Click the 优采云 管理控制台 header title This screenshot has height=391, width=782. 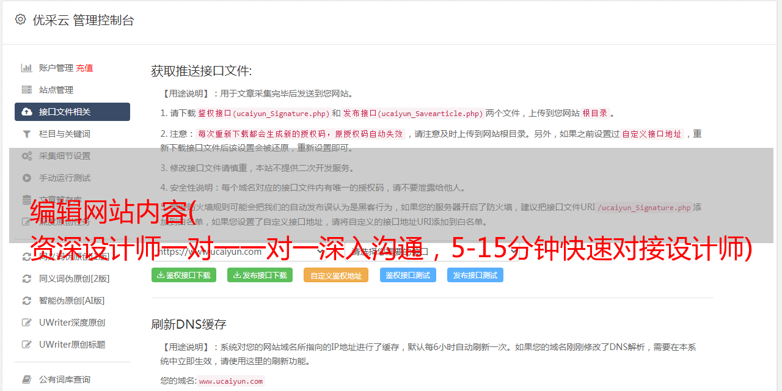(x=83, y=20)
